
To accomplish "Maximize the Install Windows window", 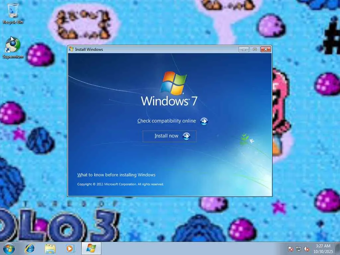I will click(255, 49).
